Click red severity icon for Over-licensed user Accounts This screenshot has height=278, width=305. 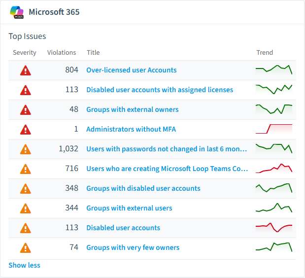[26, 70]
